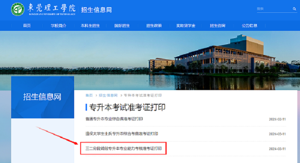
Task: Select 本科生招生 in the navigation bar
Action: click(x=90, y=26)
